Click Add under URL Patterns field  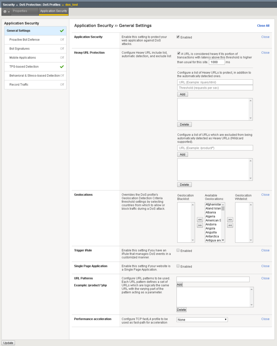179,285
